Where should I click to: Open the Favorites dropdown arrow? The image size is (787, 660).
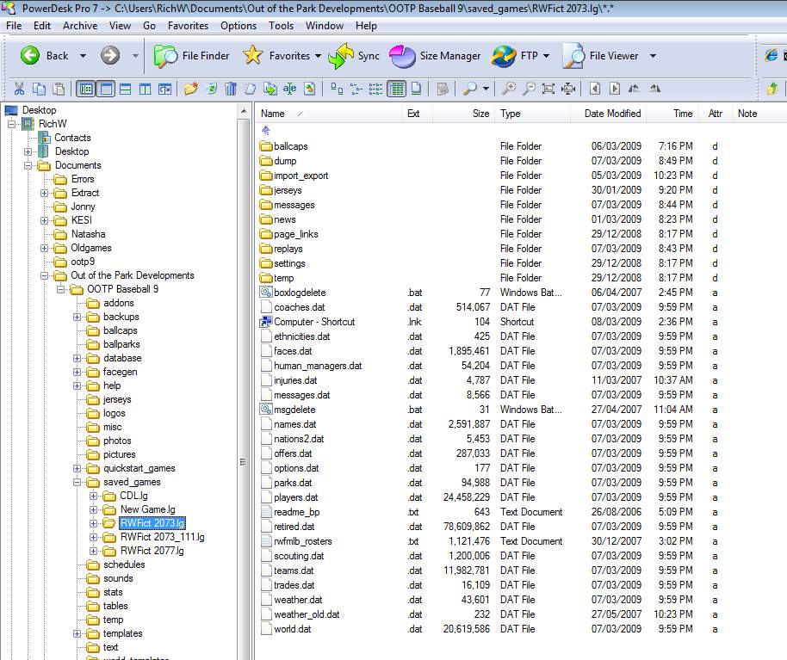coord(318,56)
